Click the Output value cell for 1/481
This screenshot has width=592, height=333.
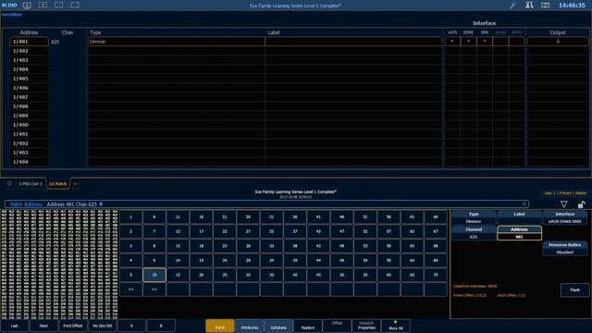[x=558, y=42]
